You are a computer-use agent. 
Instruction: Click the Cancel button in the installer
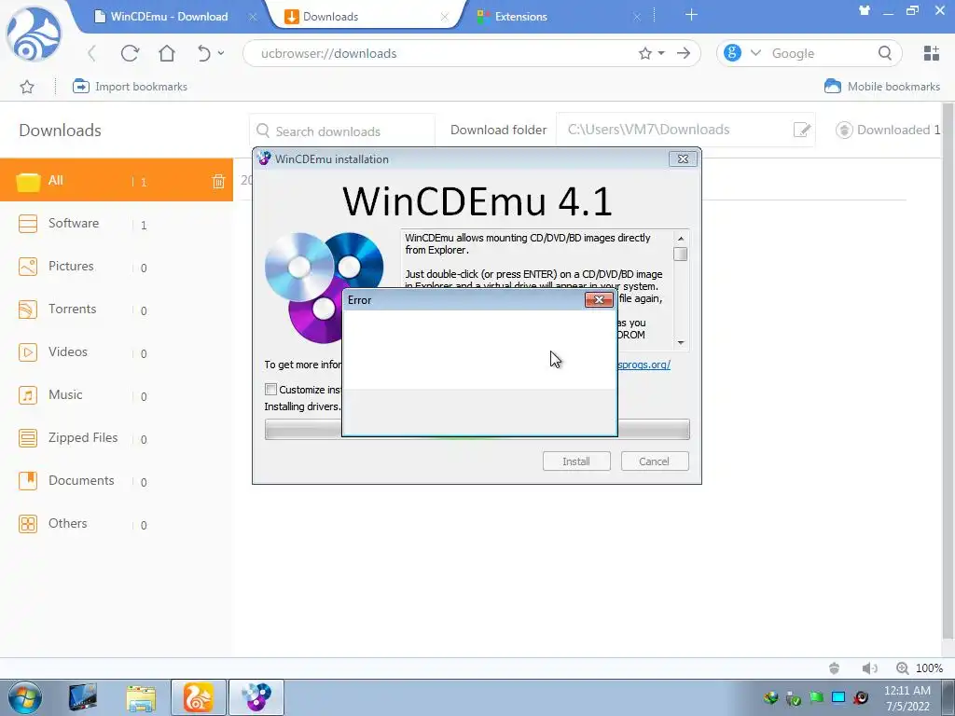[x=654, y=461]
